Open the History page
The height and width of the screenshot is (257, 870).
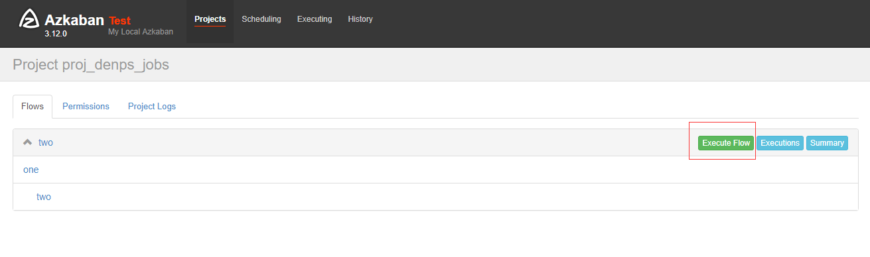pos(360,19)
